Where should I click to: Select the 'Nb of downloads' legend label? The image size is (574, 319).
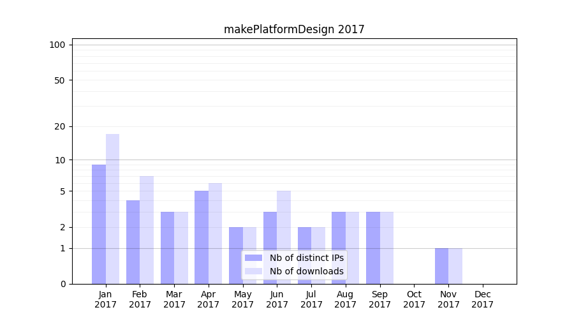tap(306, 271)
